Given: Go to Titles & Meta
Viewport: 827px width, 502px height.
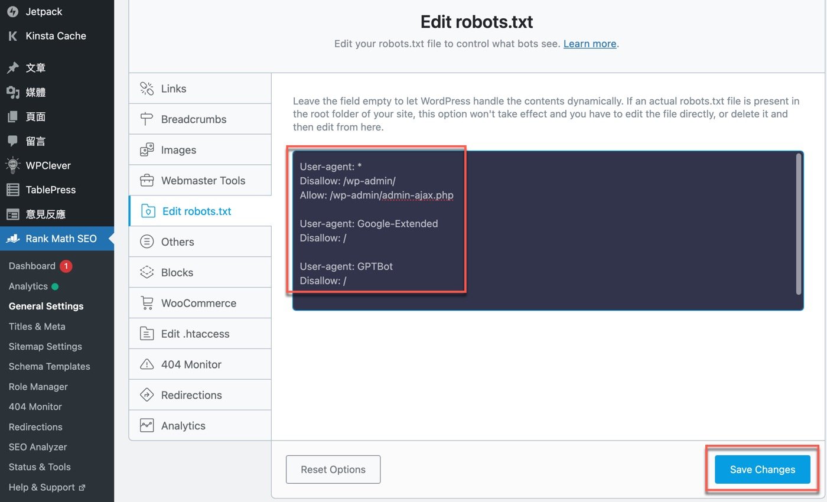Looking at the screenshot, I should (x=37, y=326).
